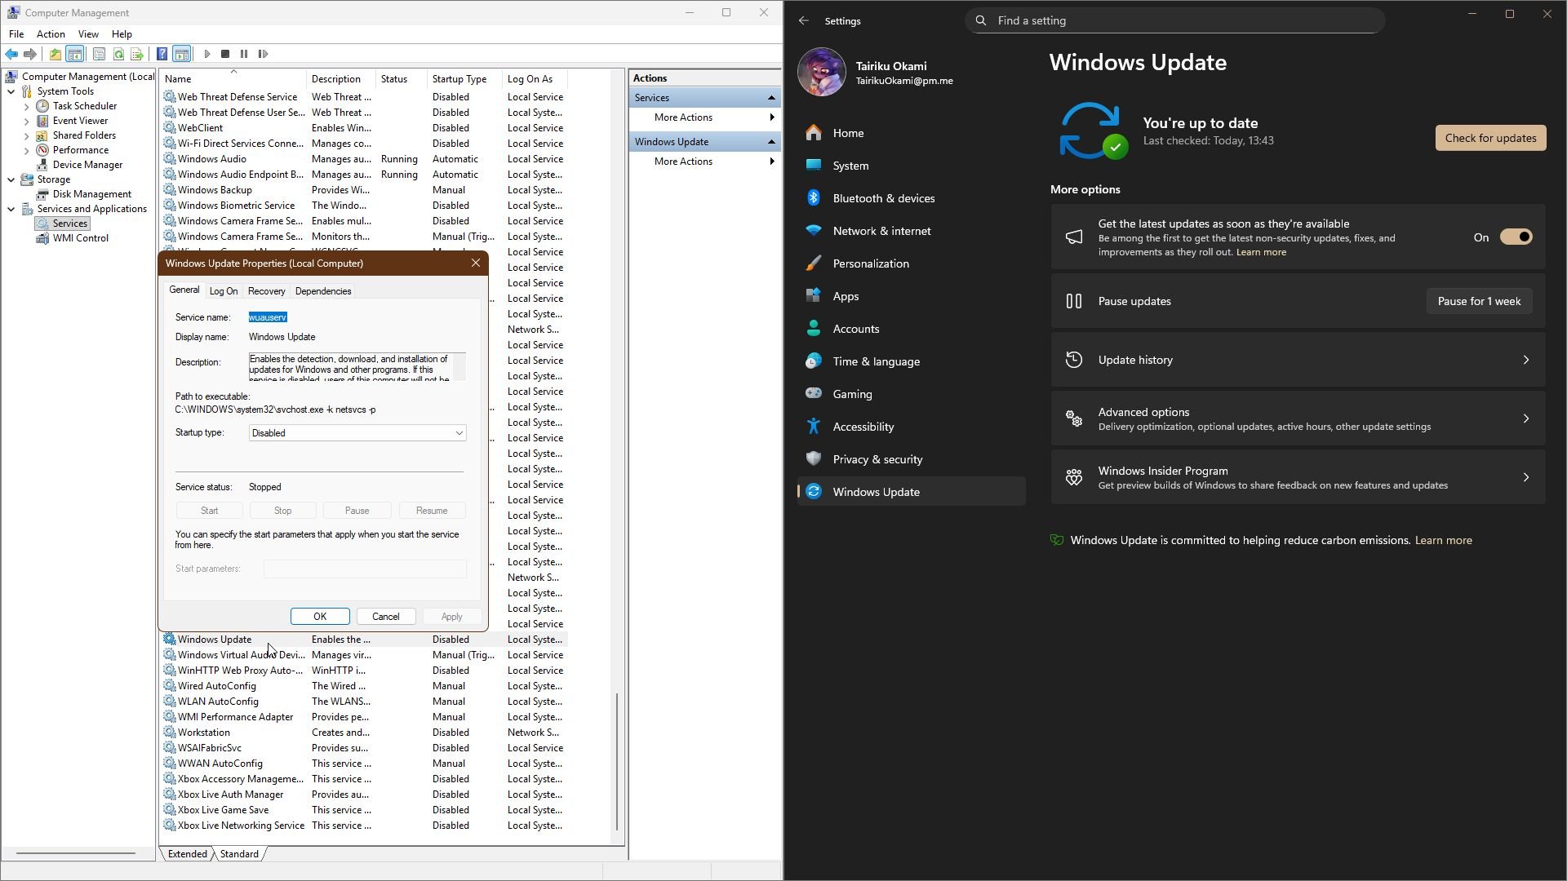
Task: Click the Personalization paintbrush icon
Action: click(814, 263)
